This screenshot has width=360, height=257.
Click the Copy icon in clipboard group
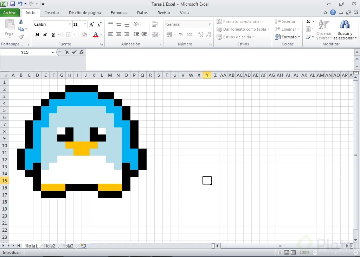click(21, 29)
